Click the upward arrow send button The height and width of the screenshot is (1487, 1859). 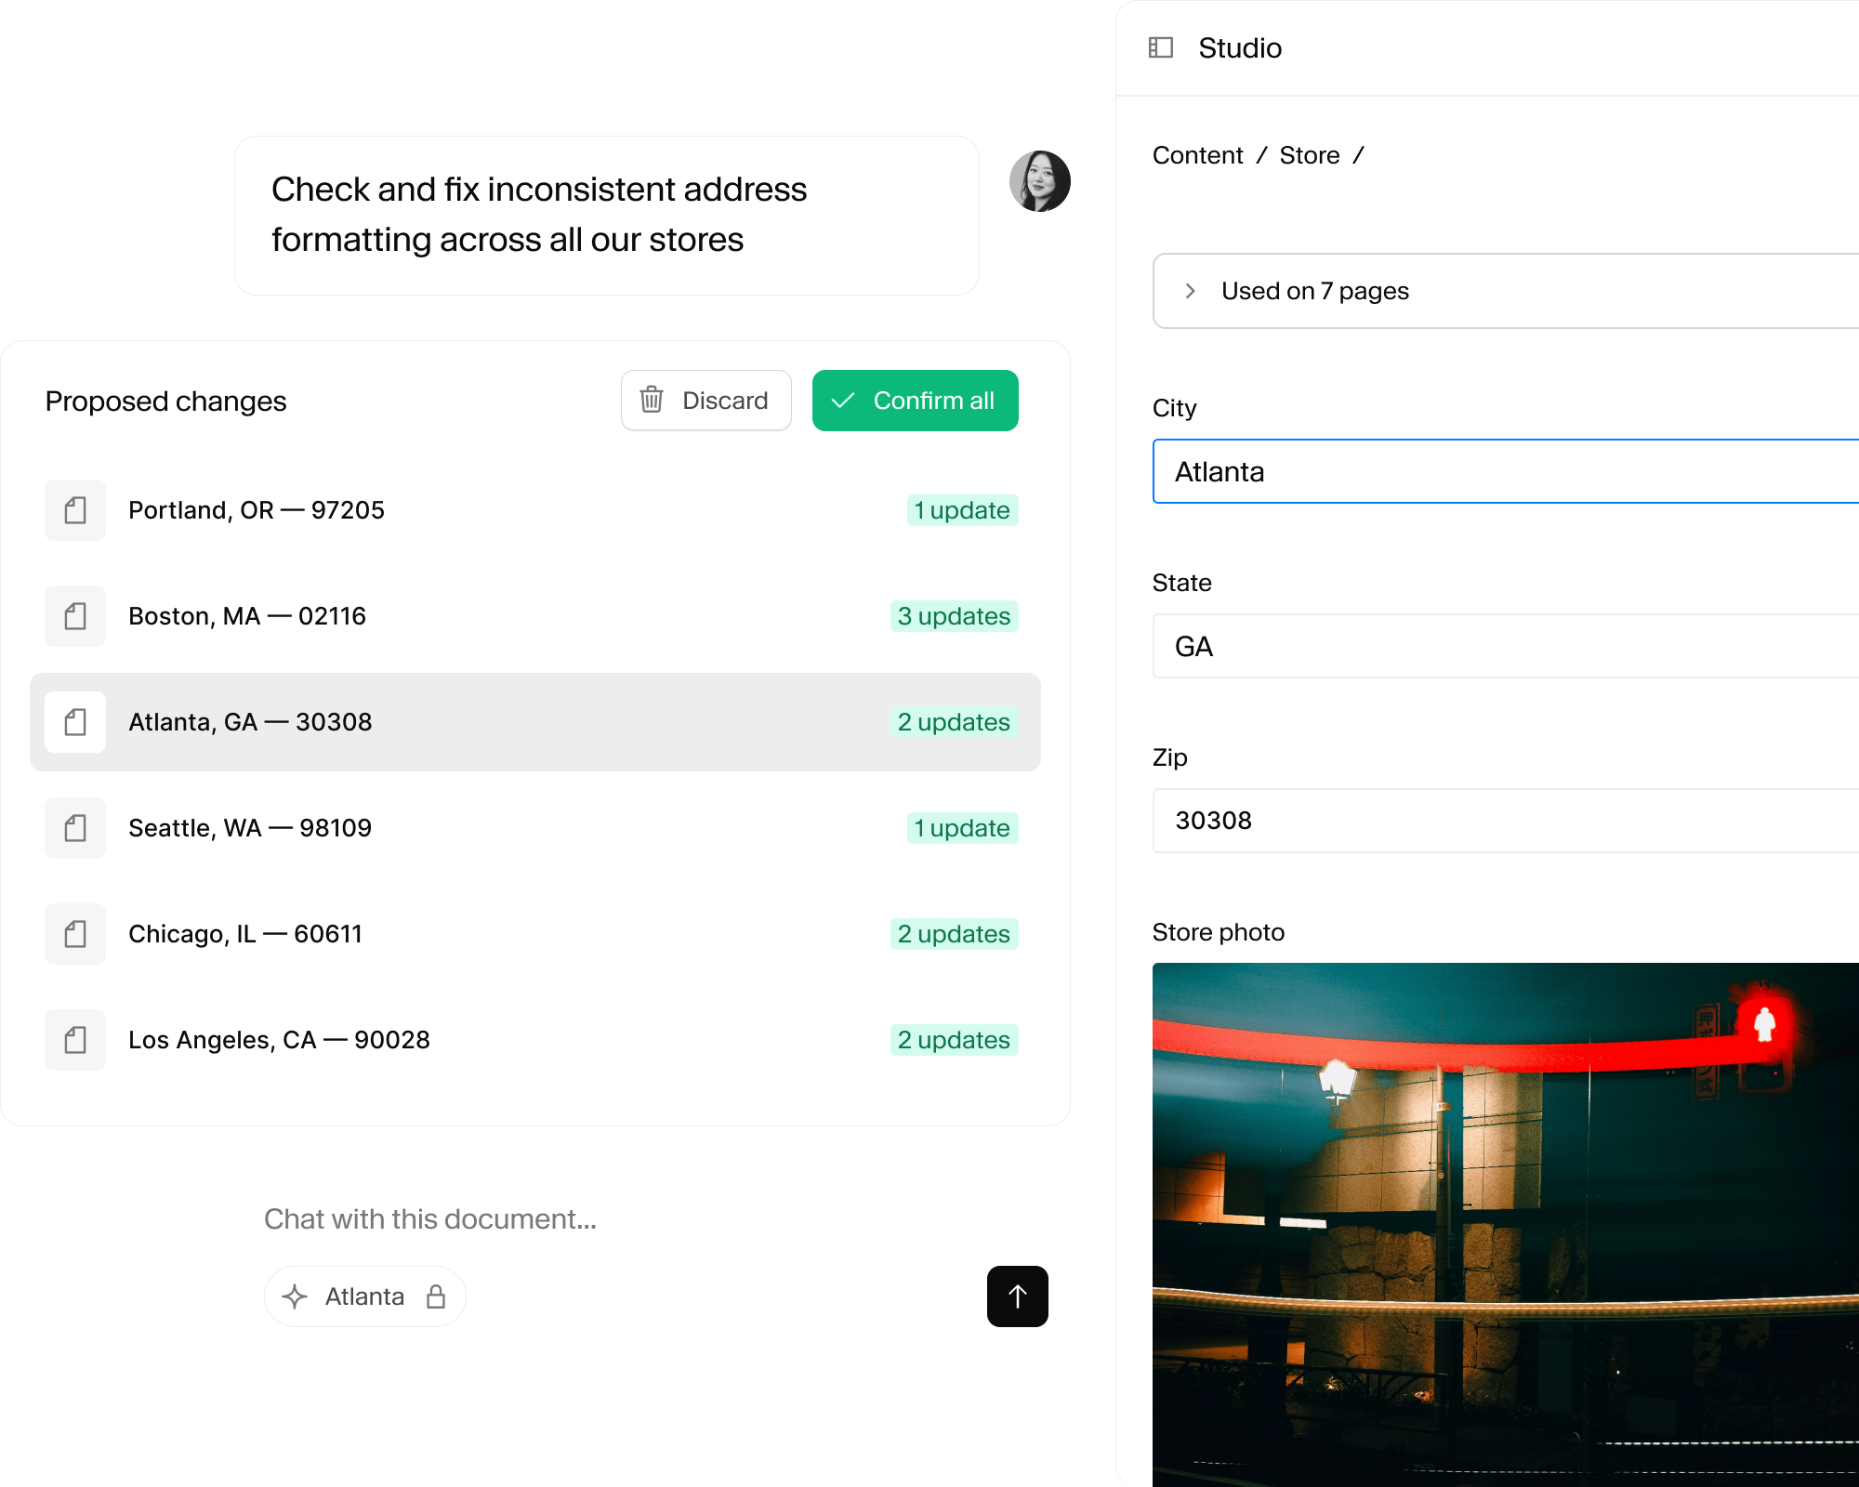pos(1017,1296)
